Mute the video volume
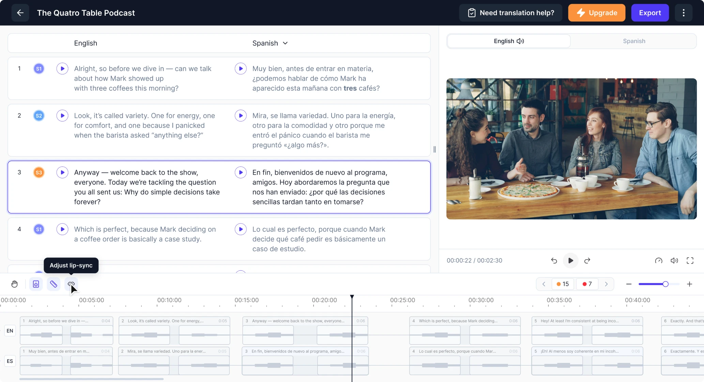 [x=674, y=261]
